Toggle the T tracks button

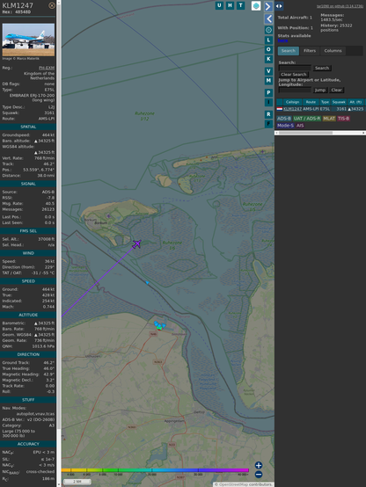tap(240, 5)
